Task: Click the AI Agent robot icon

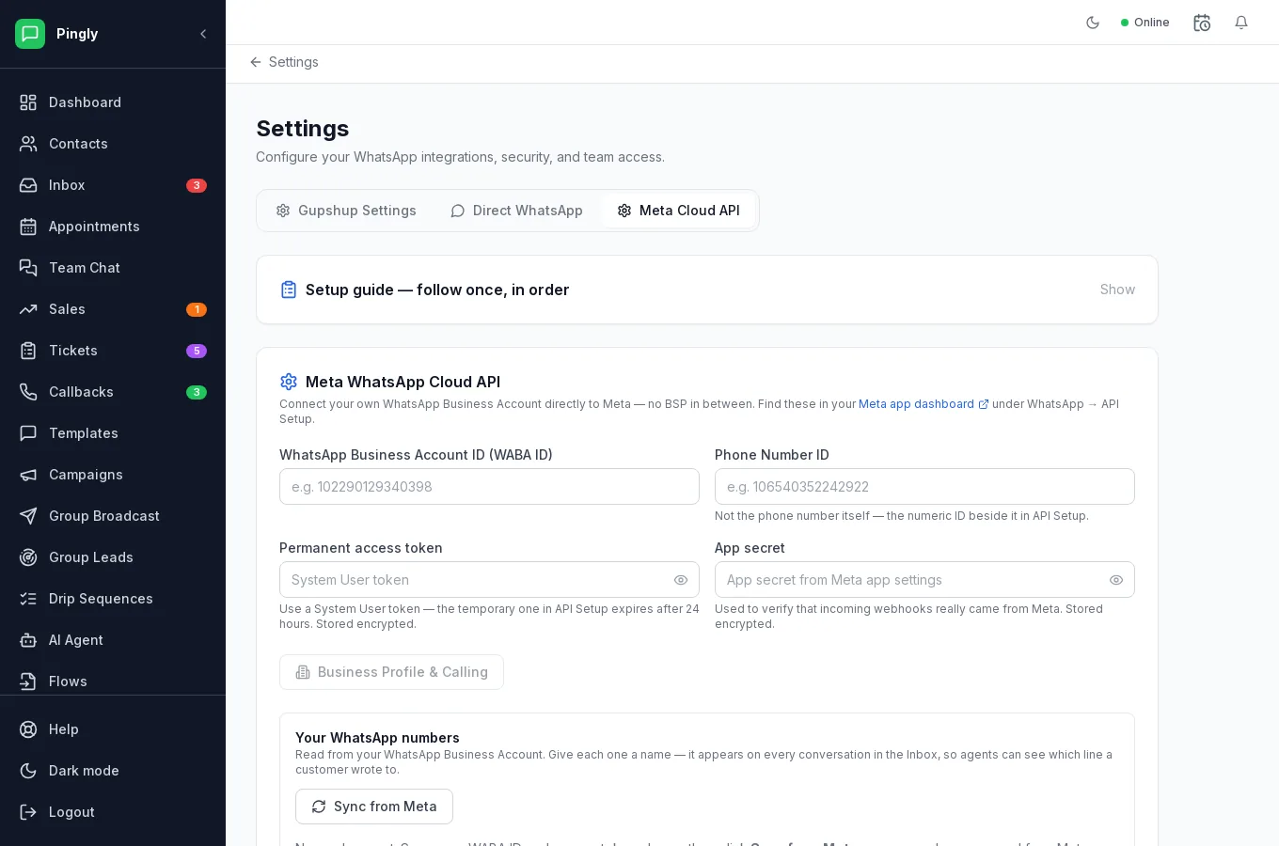Action: click(x=28, y=640)
